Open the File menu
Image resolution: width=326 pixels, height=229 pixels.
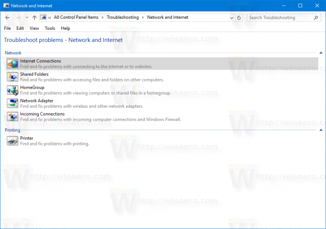pyautogui.click(x=7, y=28)
